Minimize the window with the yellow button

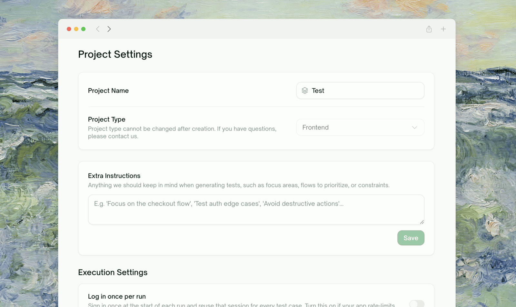[76, 29]
